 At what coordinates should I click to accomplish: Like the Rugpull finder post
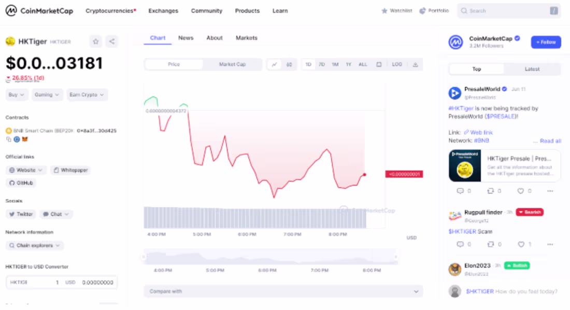[521, 244]
